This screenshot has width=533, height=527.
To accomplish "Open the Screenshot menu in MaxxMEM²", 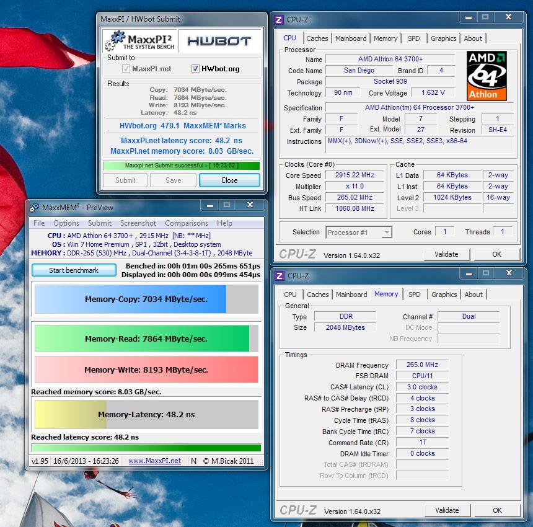I will [138, 223].
